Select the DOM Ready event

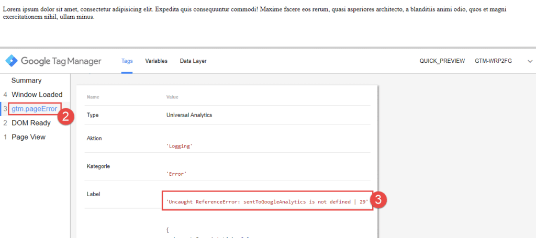pyautogui.click(x=31, y=123)
